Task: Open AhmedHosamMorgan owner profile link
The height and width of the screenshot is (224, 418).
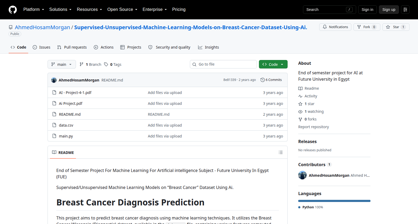Action: coord(42,27)
